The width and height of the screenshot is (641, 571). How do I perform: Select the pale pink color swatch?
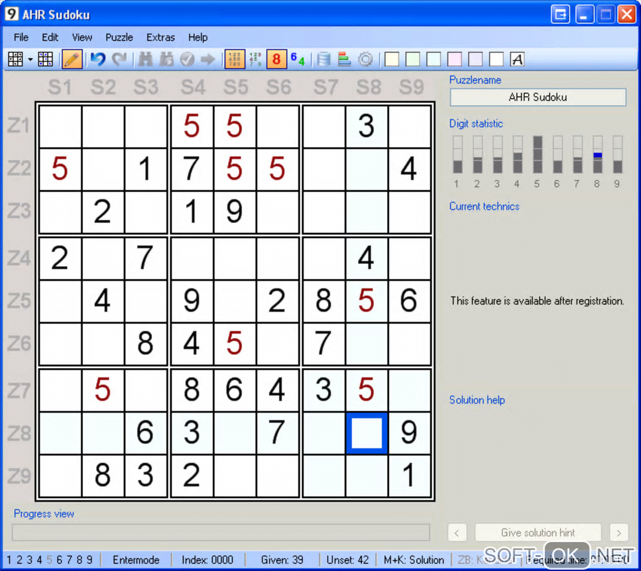[x=454, y=59]
